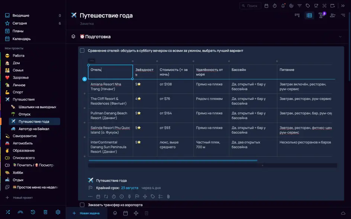Check off the hotel comparison task

tap(82, 50)
